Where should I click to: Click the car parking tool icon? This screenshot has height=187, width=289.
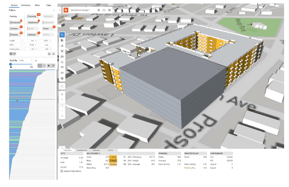coord(62,57)
